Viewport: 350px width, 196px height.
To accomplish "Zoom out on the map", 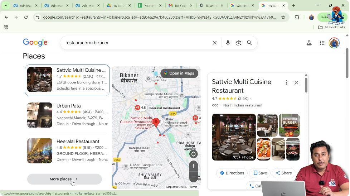I will (x=194, y=177).
